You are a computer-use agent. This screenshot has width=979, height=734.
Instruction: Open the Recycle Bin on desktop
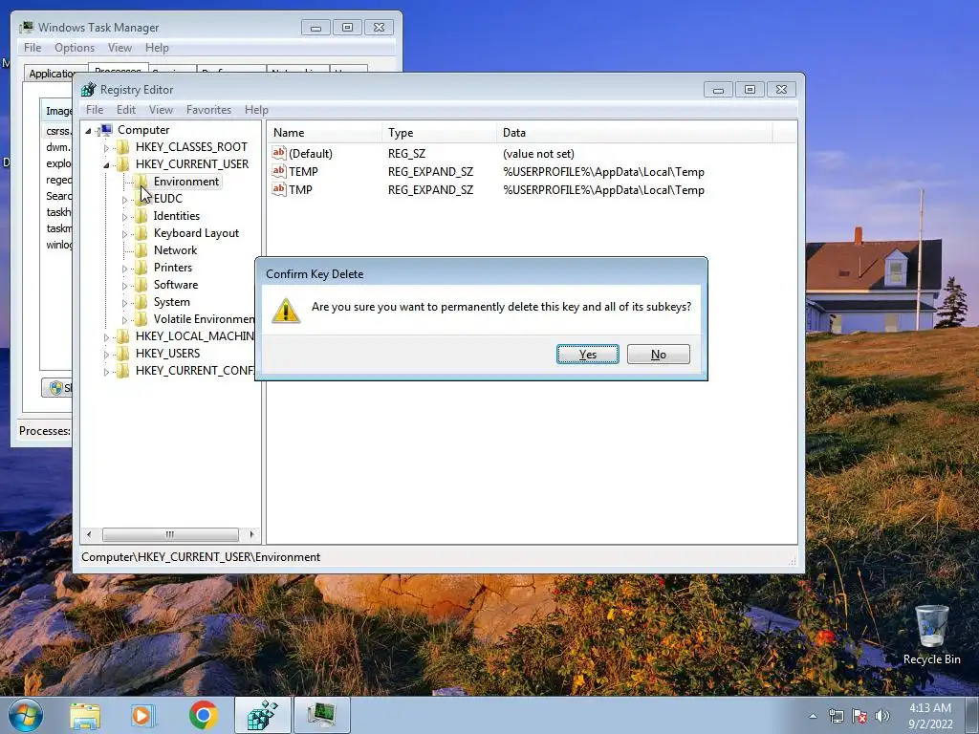coord(931,635)
